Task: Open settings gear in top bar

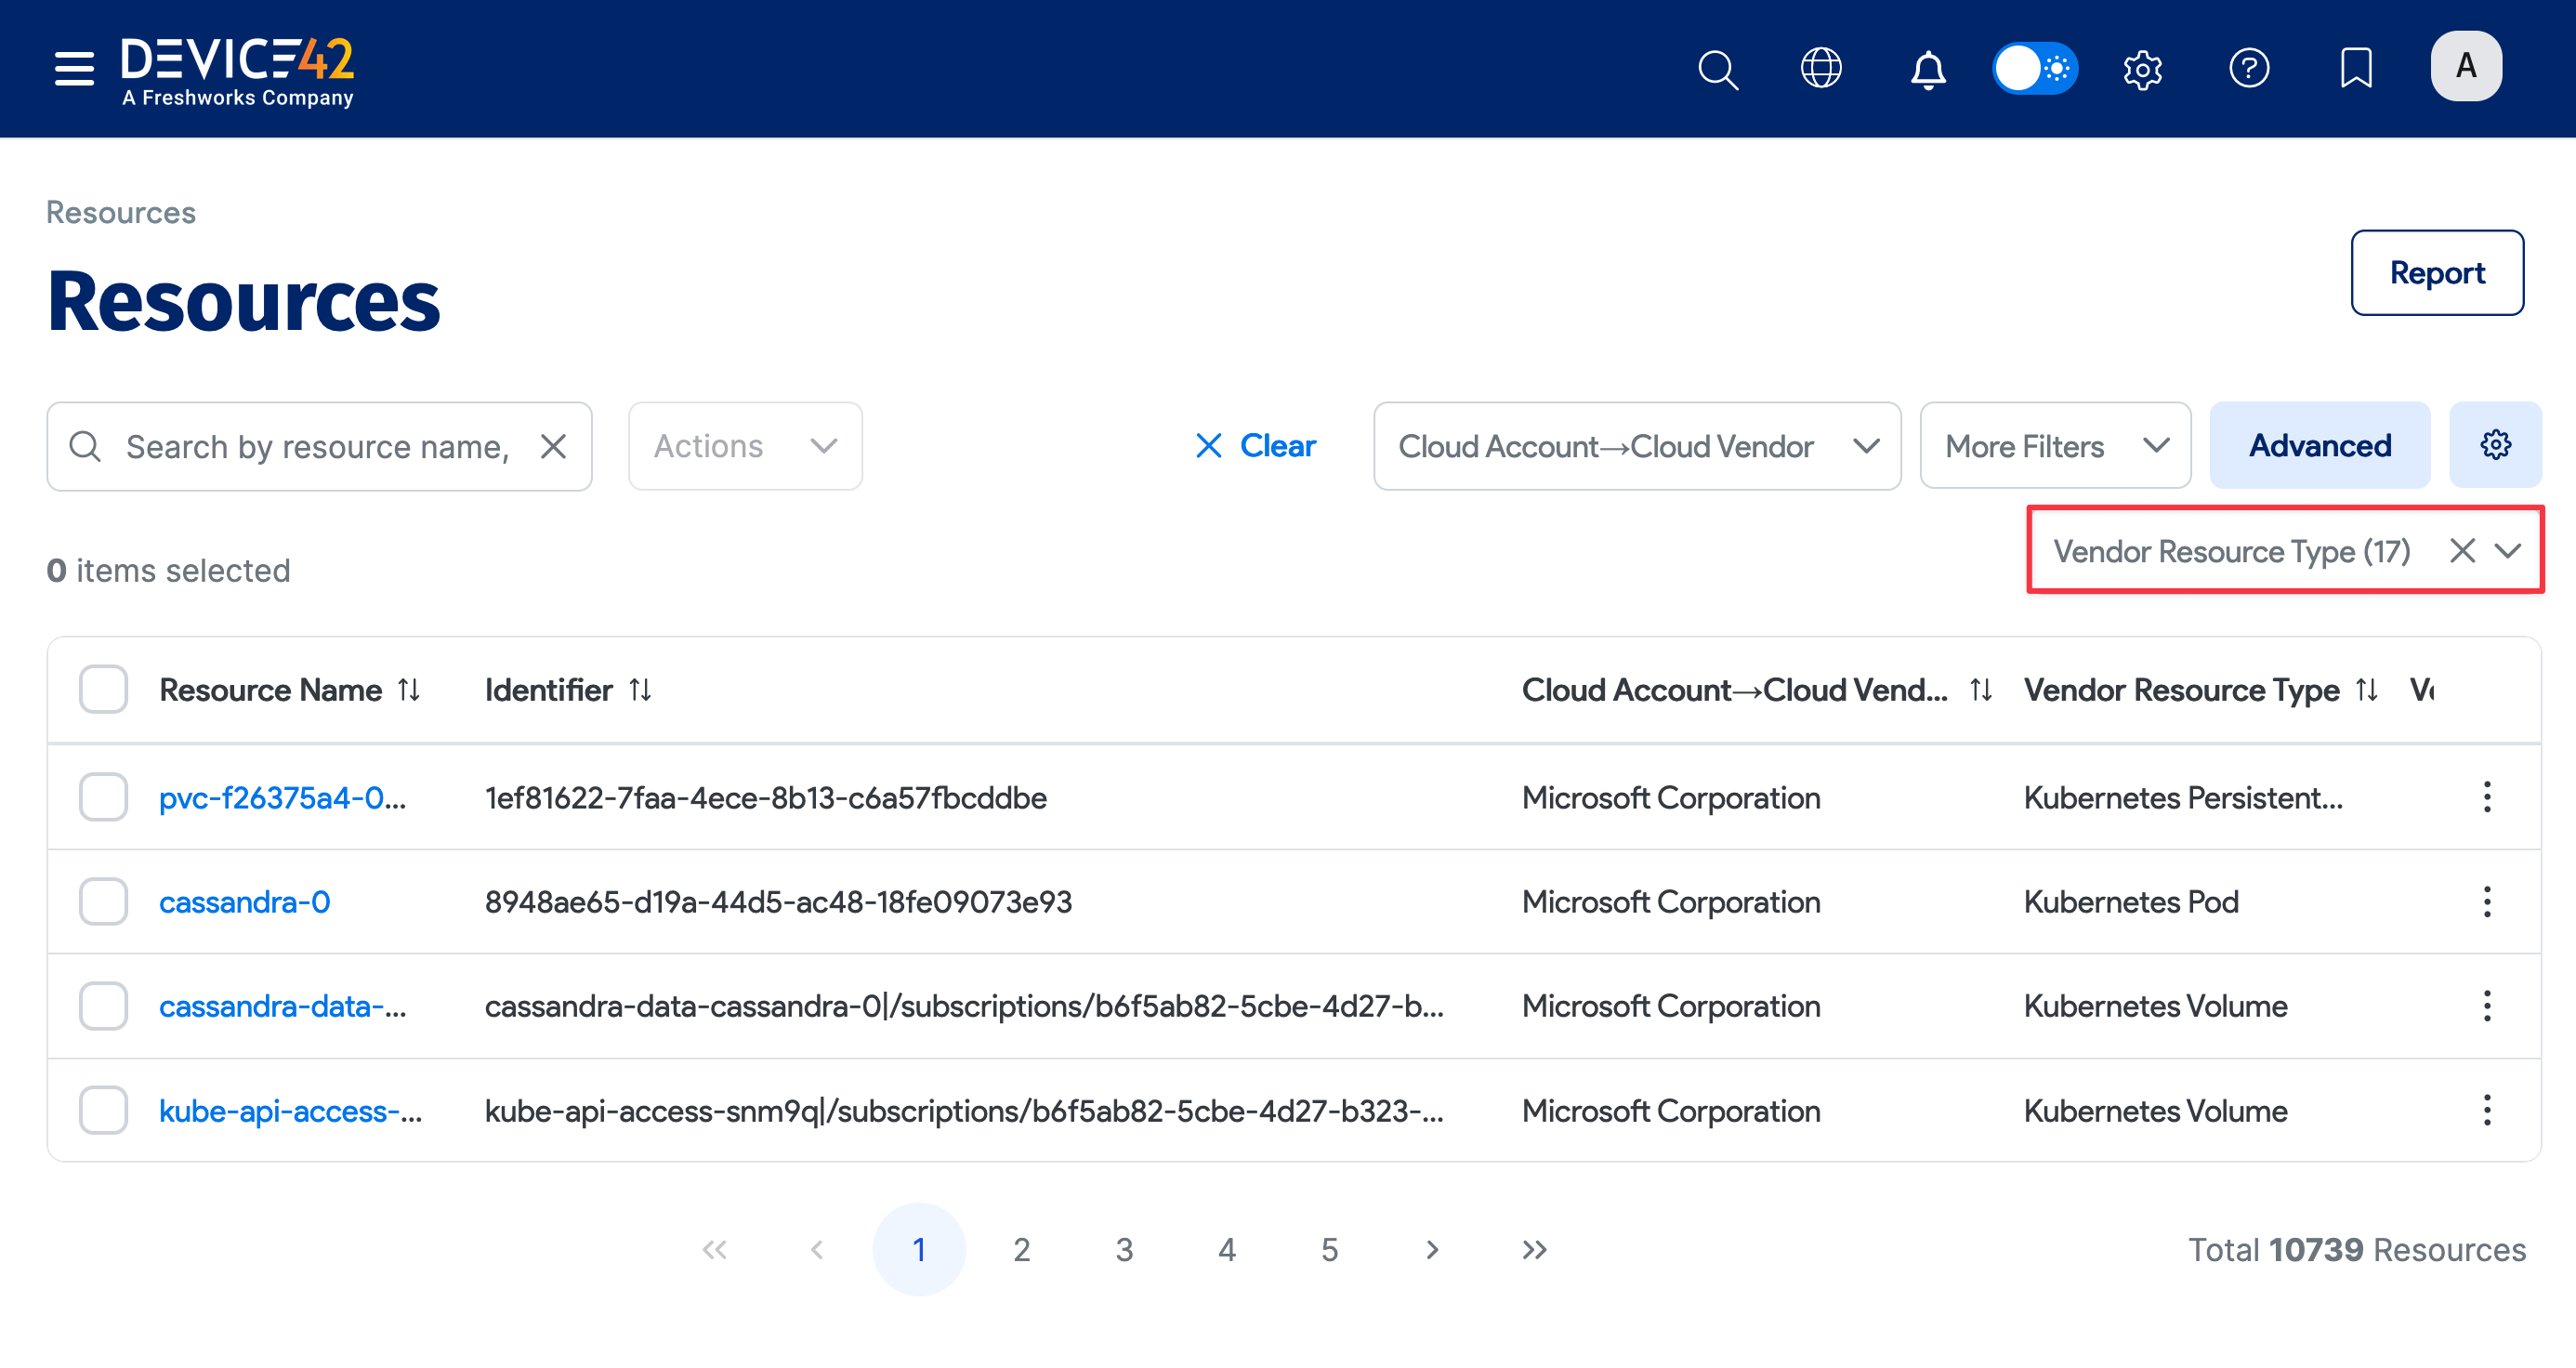Action: [x=2142, y=69]
